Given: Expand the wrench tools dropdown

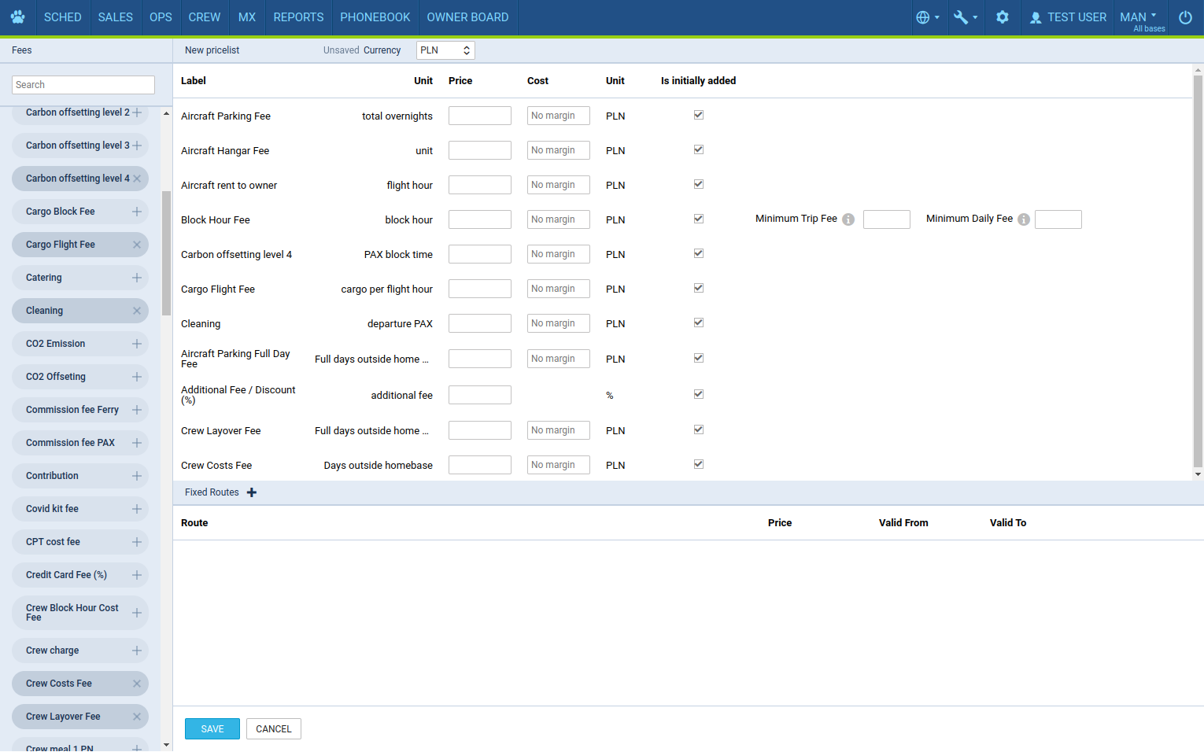Looking at the screenshot, I should 965,17.
